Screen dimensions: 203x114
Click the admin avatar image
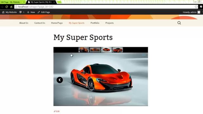pos(199,12)
